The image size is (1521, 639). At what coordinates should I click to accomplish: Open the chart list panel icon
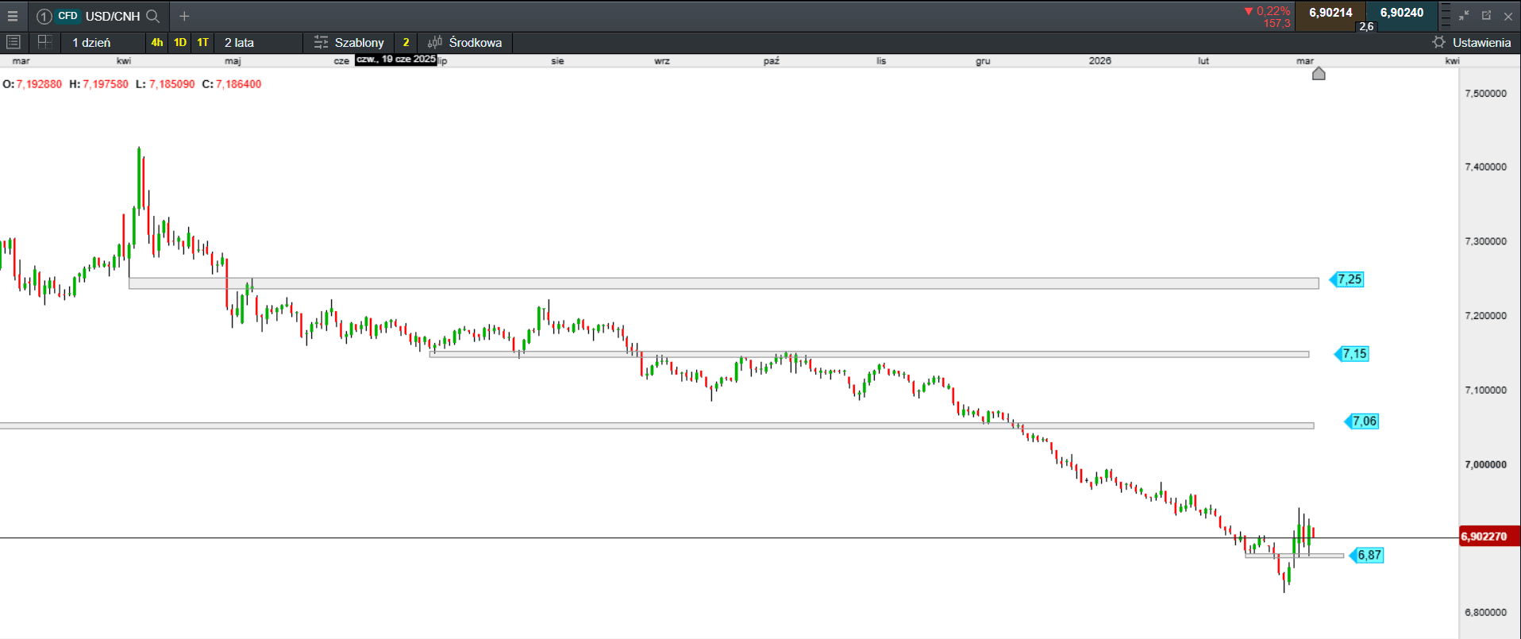[13, 42]
